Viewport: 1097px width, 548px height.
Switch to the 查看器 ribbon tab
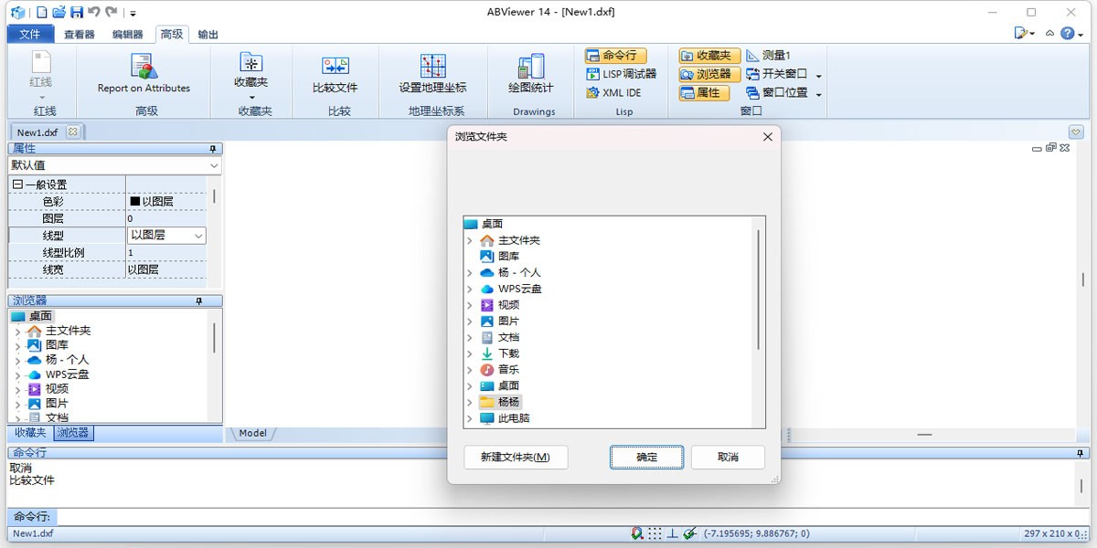pyautogui.click(x=80, y=35)
